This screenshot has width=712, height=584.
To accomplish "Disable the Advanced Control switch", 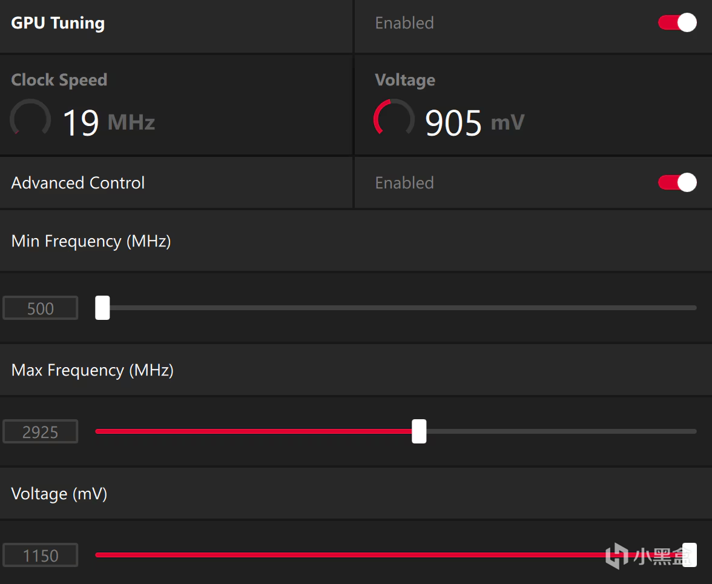I will tap(677, 182).
